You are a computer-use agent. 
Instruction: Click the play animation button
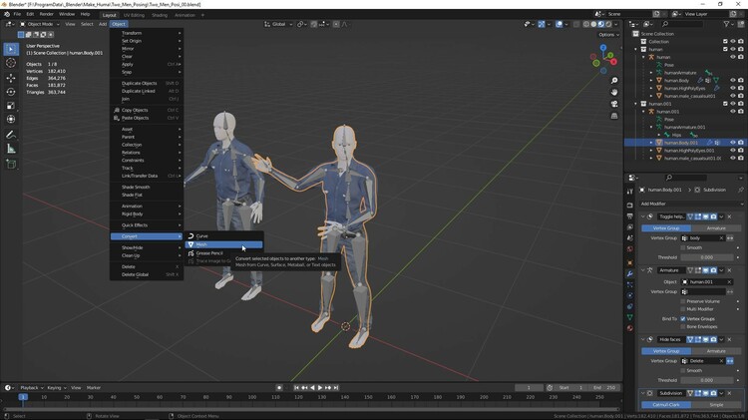click(318, 387)
